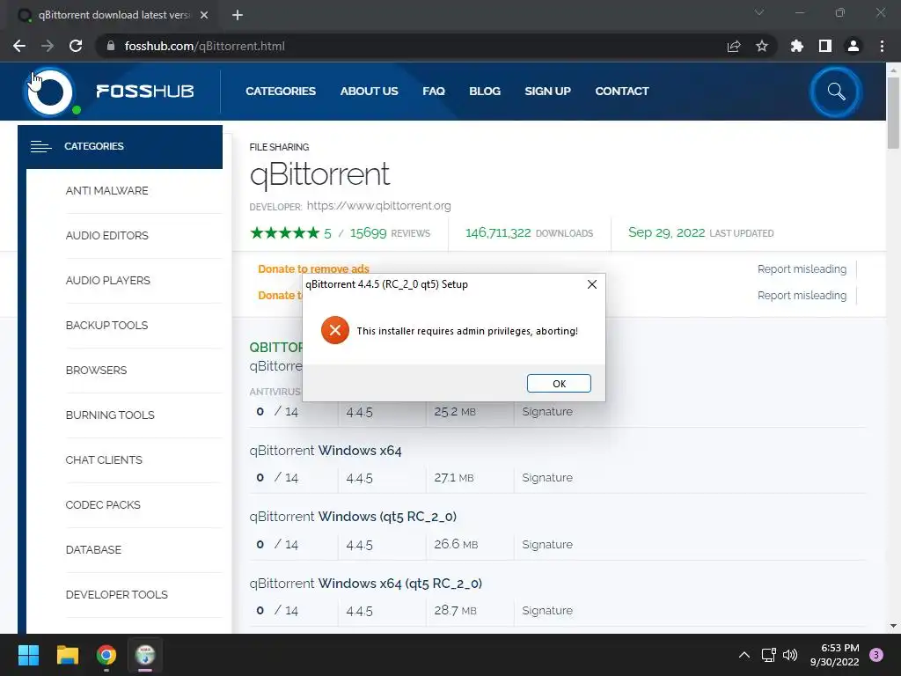Close the qBittorrent Setup dialog with X

pos(592,284)
